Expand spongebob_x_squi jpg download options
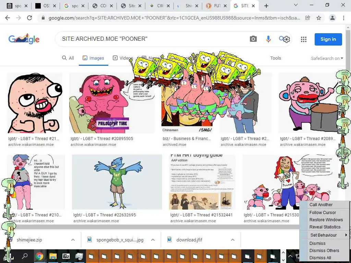 coord(153,240)
